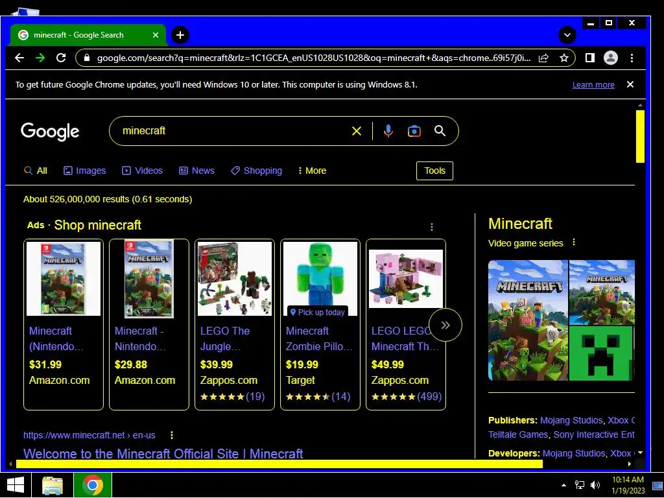The image size is (664, 498).
Task: Expand the More search options menu
Action: tap(313, 171)
